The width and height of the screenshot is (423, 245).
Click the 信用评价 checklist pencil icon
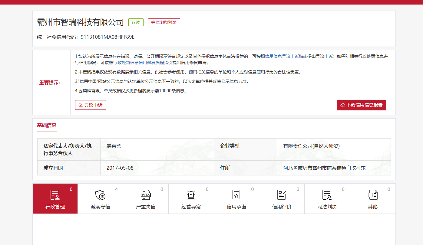coord(282,195)
